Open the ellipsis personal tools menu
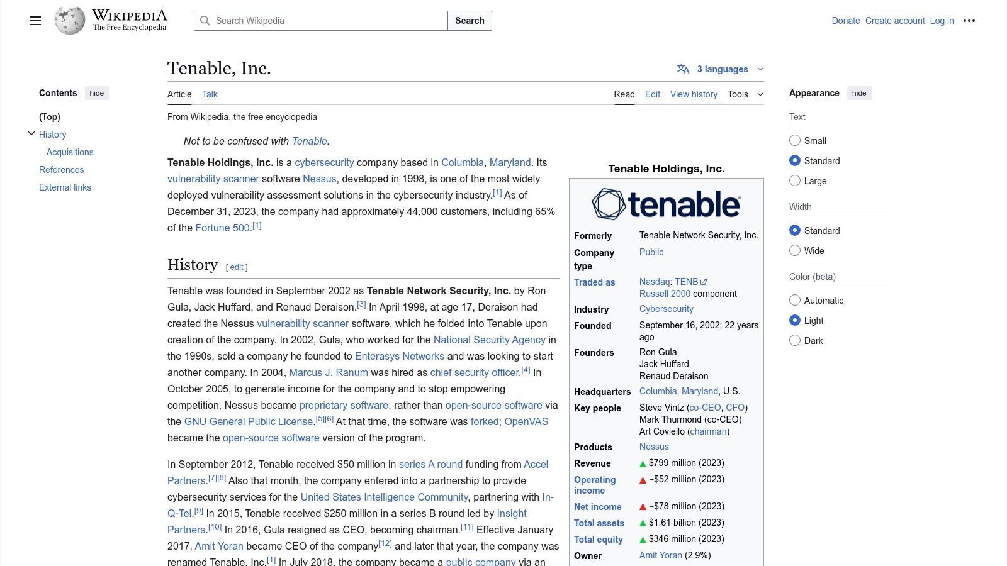Viewport: 1007px width, 566px height. [969, 21]
